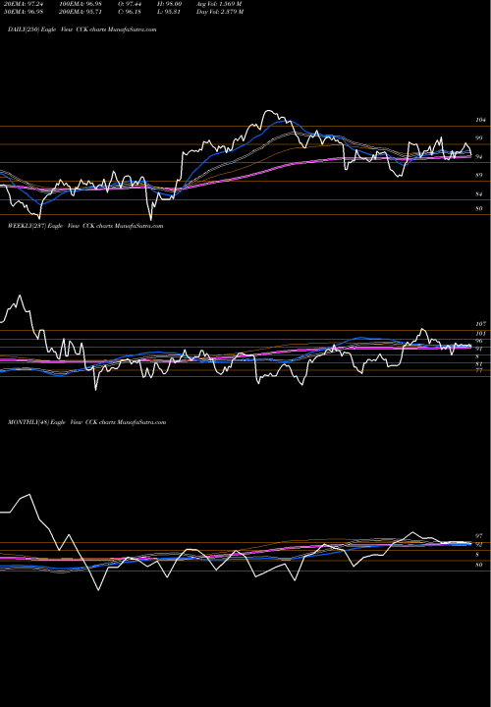Click the 80 price label on monthly chart
491x707 pixels.
[x=479, y=565]
